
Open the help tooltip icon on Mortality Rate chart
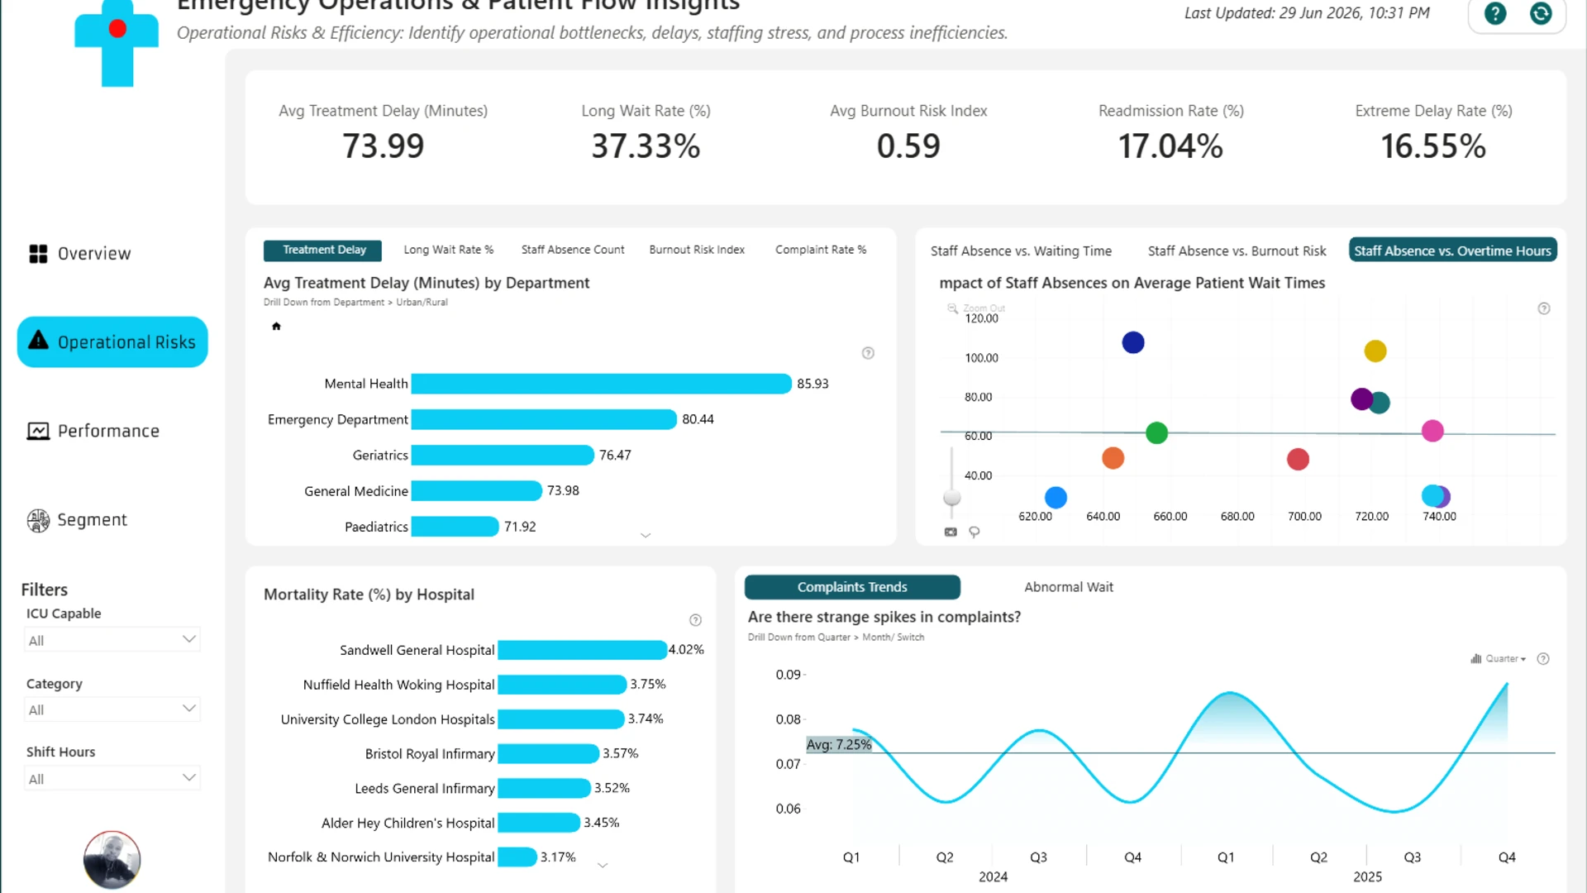(695, 620)
